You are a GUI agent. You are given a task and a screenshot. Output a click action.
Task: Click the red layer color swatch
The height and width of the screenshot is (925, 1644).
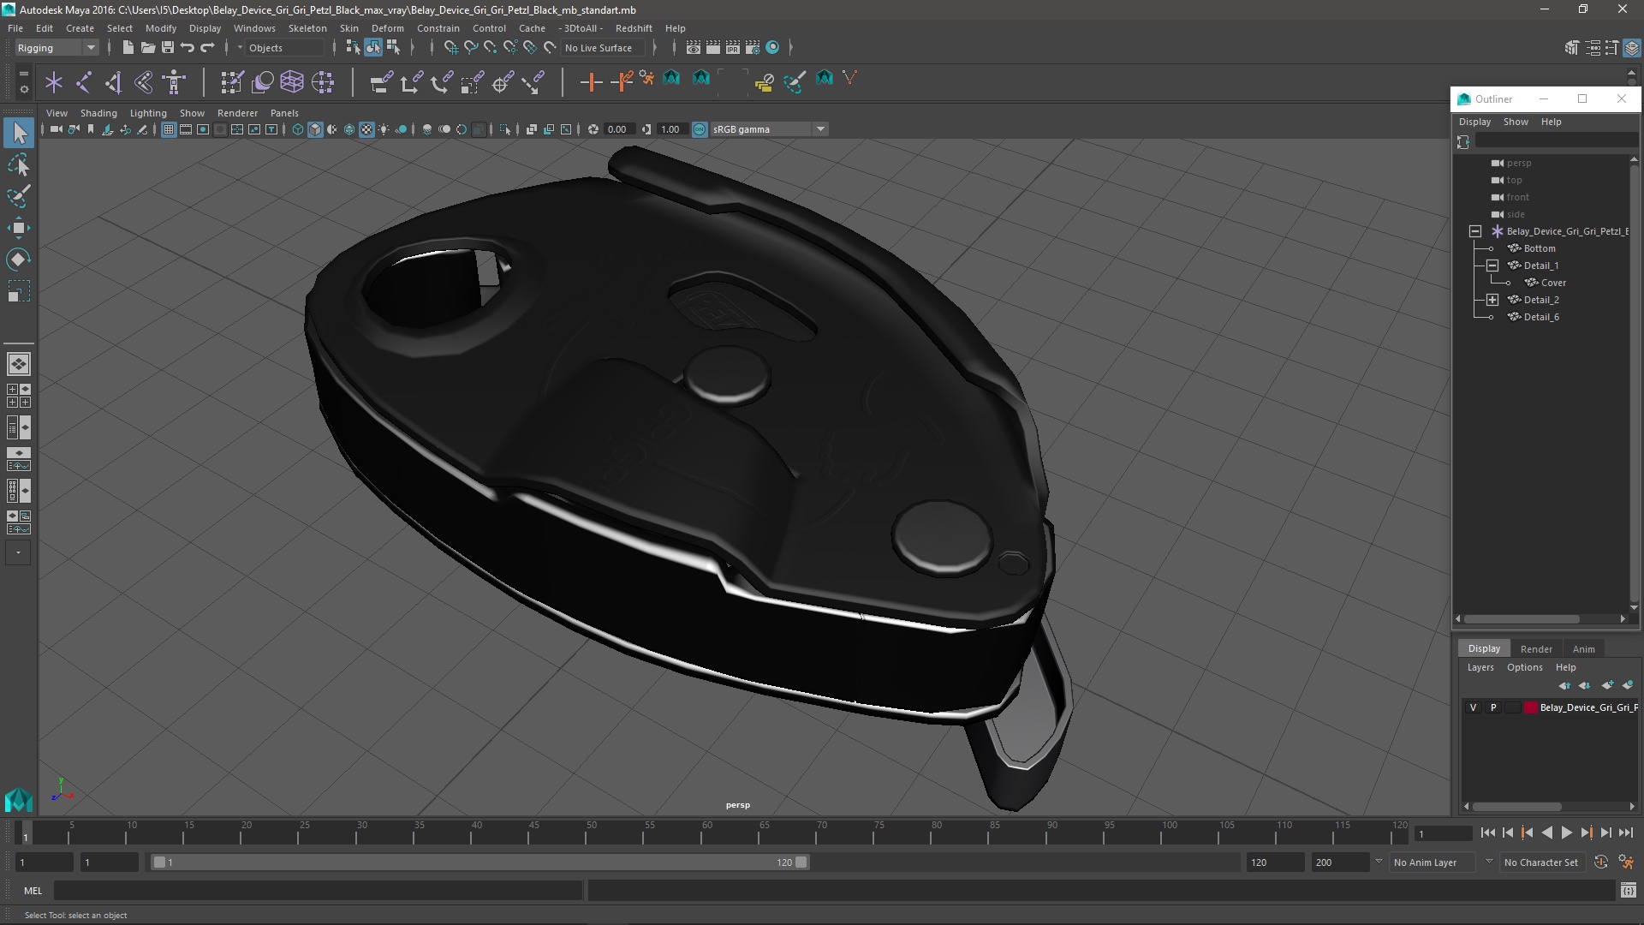click(x=1530, y=707)
